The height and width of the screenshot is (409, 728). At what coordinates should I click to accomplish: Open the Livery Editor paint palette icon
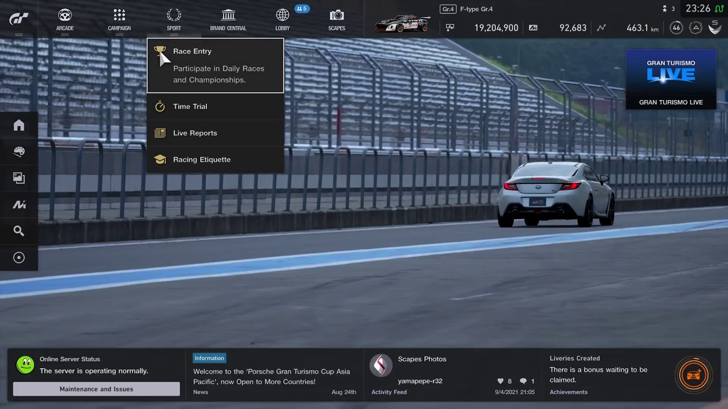[19, 152]
